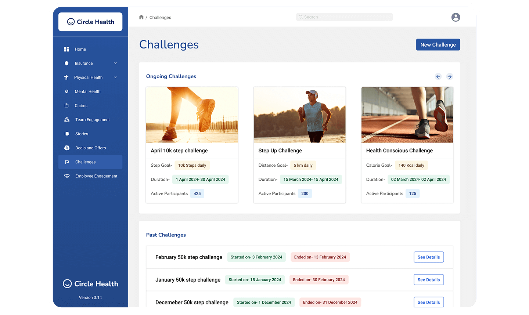This screenshot has width=529, height=315.
Task: Click active participants count 425
Action: coord(197,193)
